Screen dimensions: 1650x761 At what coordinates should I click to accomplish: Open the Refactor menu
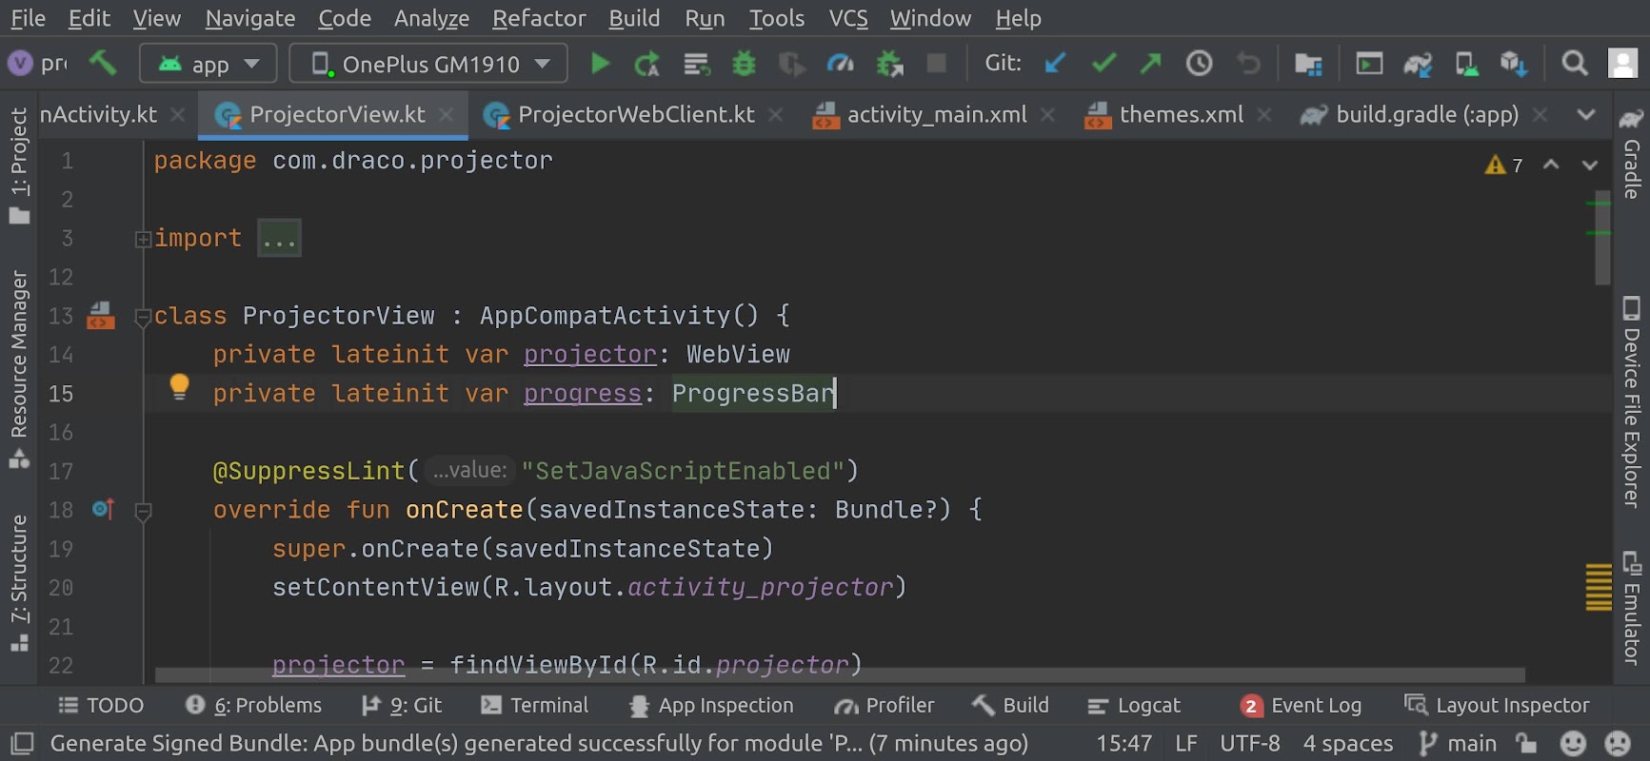click(x=539, y=18)
